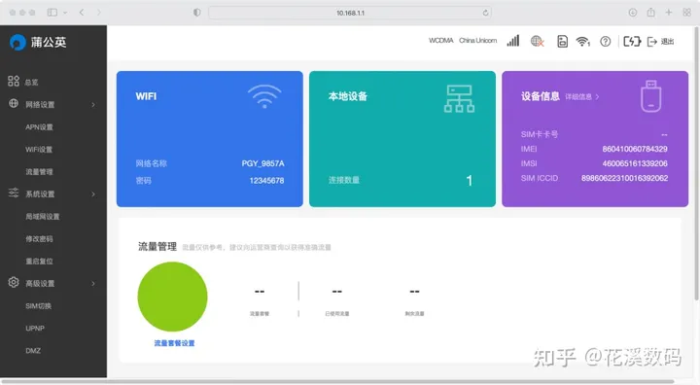Viewport: 700px width, 385px height.
Task: Check the signal strength bars icon
Action: 513,41
